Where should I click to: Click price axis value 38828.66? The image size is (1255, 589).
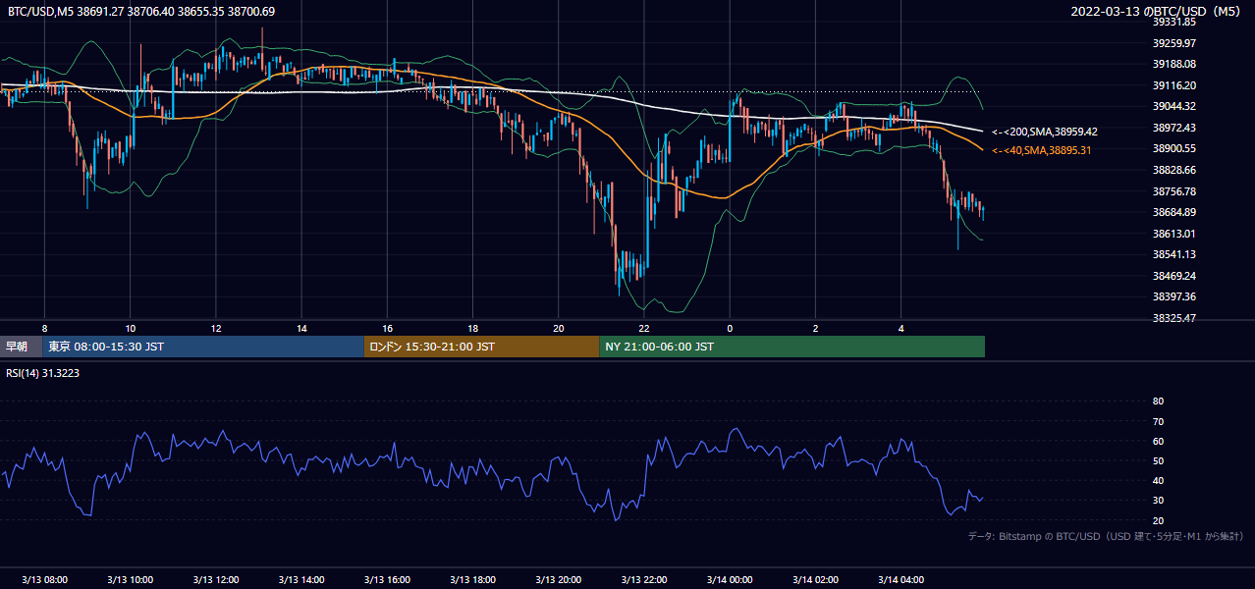(x=1173, y=170)
